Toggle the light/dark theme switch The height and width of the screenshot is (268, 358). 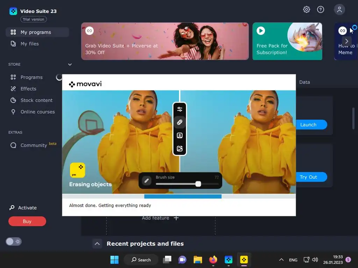click(14, 241)
